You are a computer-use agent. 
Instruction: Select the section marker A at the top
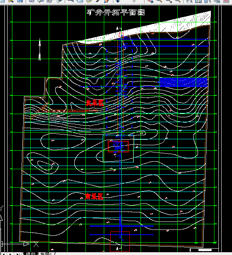pyautogui.click(x=117, y=28)
